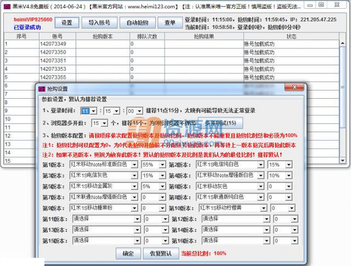
Task: Click the 账号 column header
Action: coord(58,36)
